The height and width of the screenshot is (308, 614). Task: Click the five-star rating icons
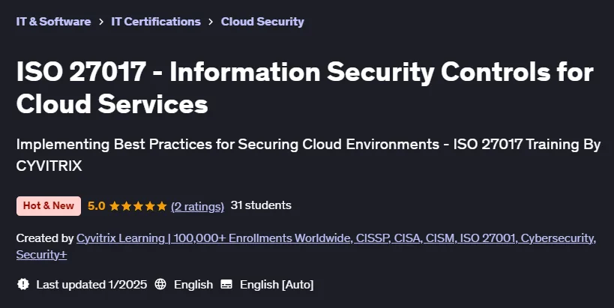click(138, 206)
